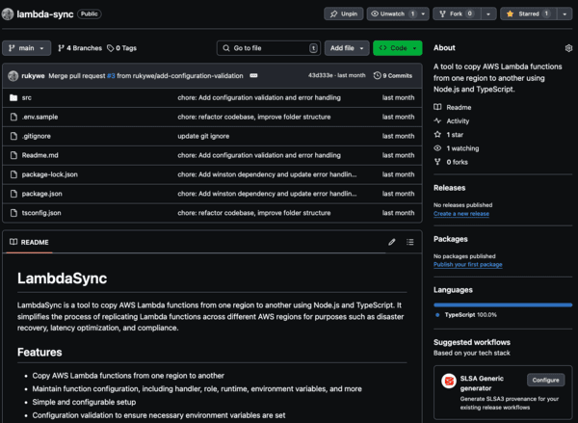The height and width of the screenshot is (423, 578).
Task: Click the .gitignore file icon
Action: click(13, 136)
